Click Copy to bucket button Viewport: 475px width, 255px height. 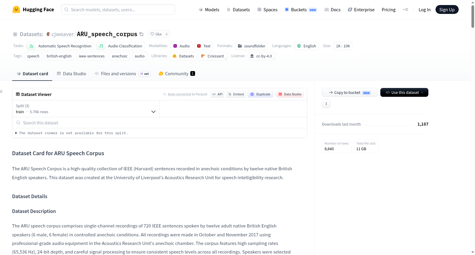click(x=350, y=92)
